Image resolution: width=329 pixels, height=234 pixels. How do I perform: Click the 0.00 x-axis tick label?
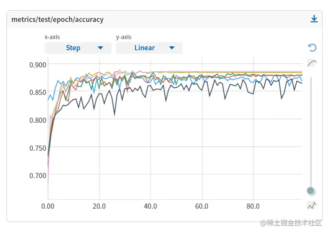(48, 207)
